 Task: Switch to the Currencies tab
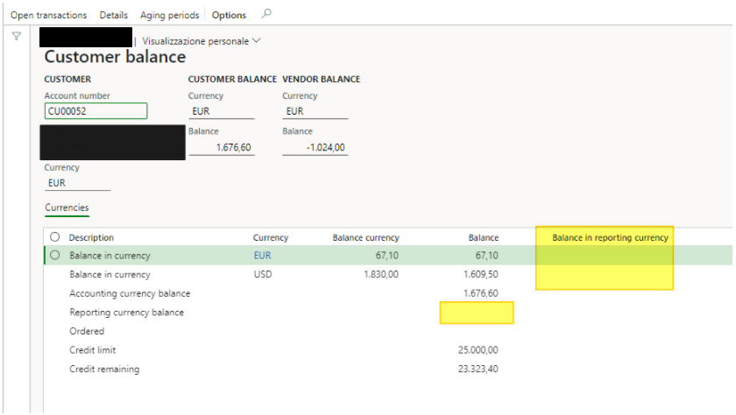[67, 207]
